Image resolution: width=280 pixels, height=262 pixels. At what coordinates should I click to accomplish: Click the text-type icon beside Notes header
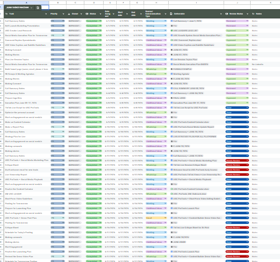tap(253, 14)
